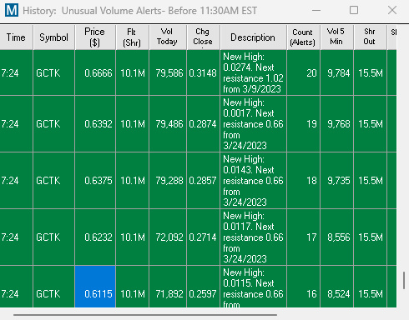Select the alert count 19 cell
The image size is (409, 320).
(x=303, y=124)
